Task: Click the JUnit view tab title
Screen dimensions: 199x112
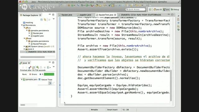Action: tap(25, 63)
